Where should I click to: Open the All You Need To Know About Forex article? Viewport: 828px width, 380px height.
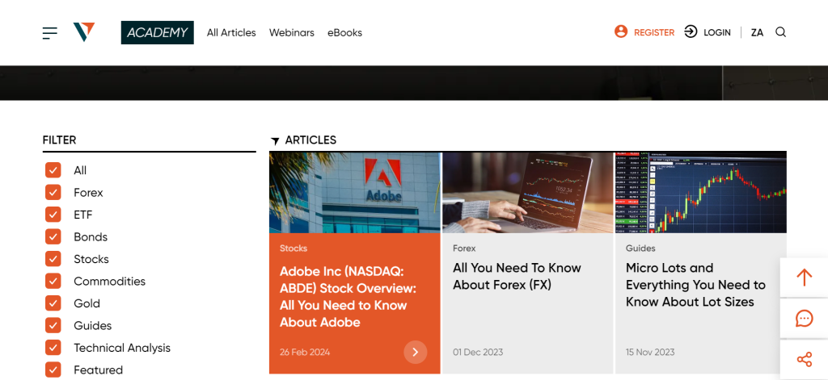tap(517, 276)
